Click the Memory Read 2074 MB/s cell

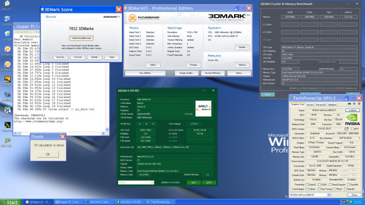290,17
